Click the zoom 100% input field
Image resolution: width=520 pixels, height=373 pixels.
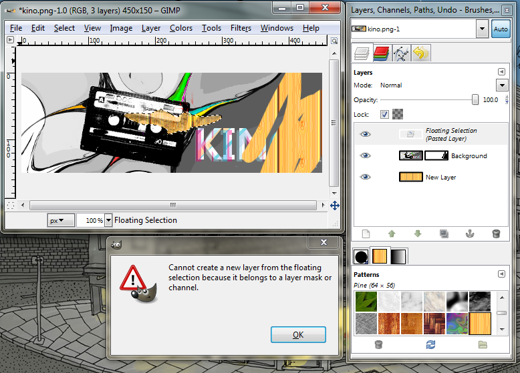(90, 220)
